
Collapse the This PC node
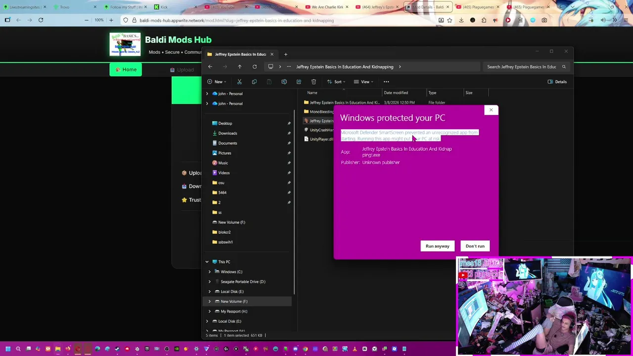pyautogui.click(x=207, y=262)
